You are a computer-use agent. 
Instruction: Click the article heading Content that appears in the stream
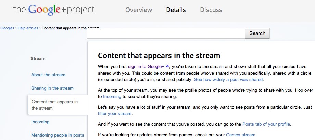[x=159, y=56]
